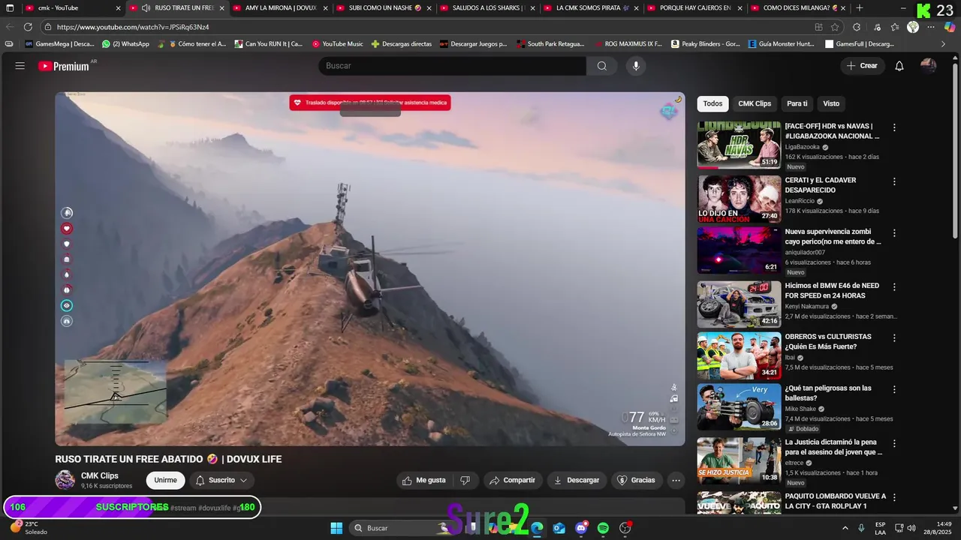Open Spotify from the taskbar
The height and width of the screenshot is (540, 961).
[603, 528]
